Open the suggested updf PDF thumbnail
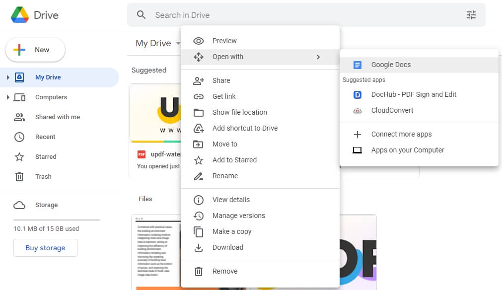The width and height of the screenshot is (502, 290). coord(155,113)
